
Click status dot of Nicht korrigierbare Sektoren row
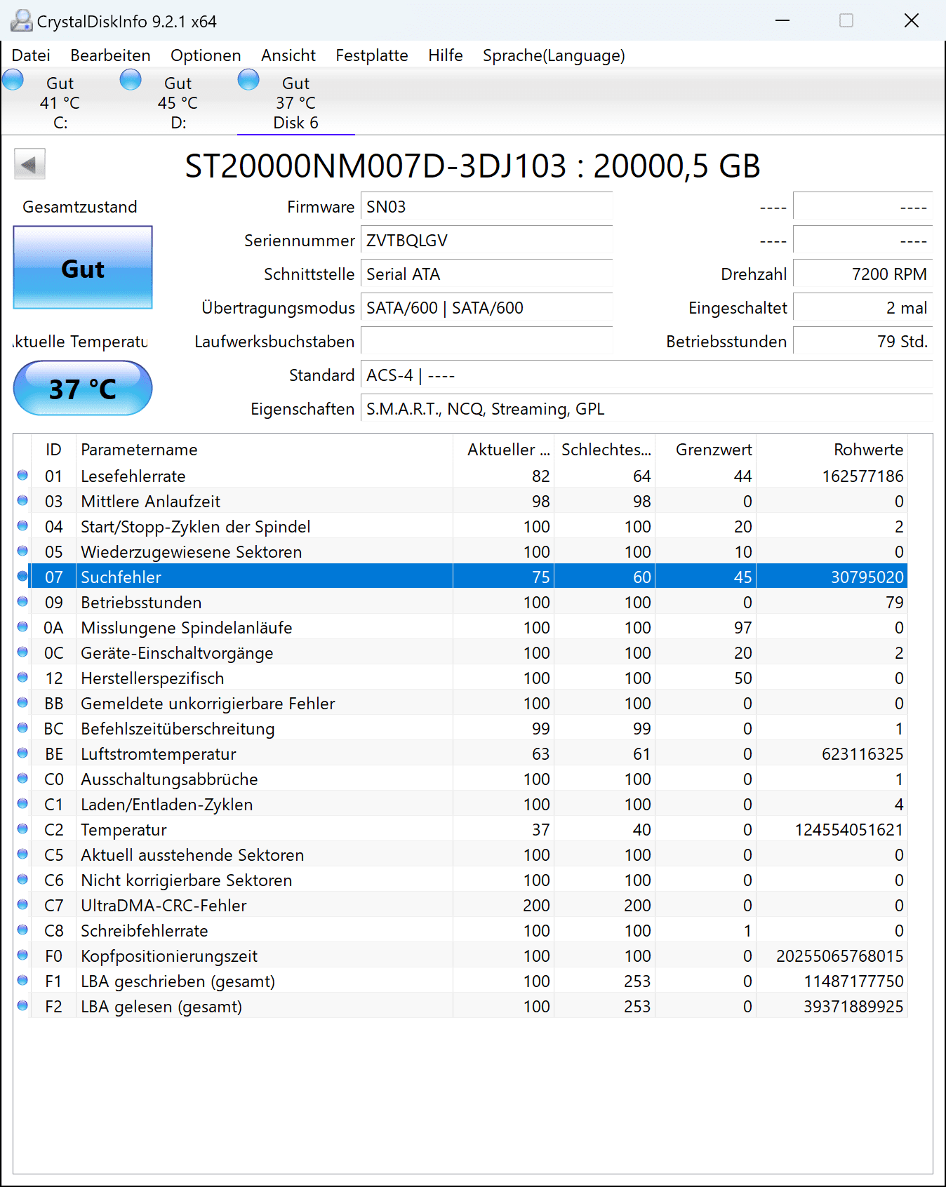pos(22,880)
